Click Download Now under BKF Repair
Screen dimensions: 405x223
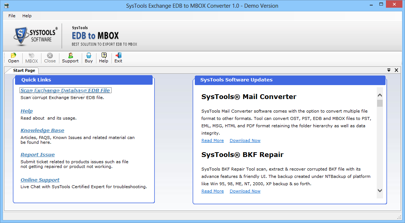[x=245, y=191]
